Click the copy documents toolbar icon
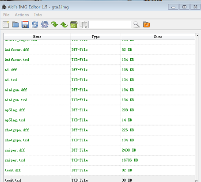This screenshot has height=182, width=201. pyautogui.click(x=83, y=25)
